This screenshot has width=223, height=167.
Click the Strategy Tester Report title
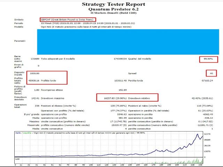click(114, 4)
